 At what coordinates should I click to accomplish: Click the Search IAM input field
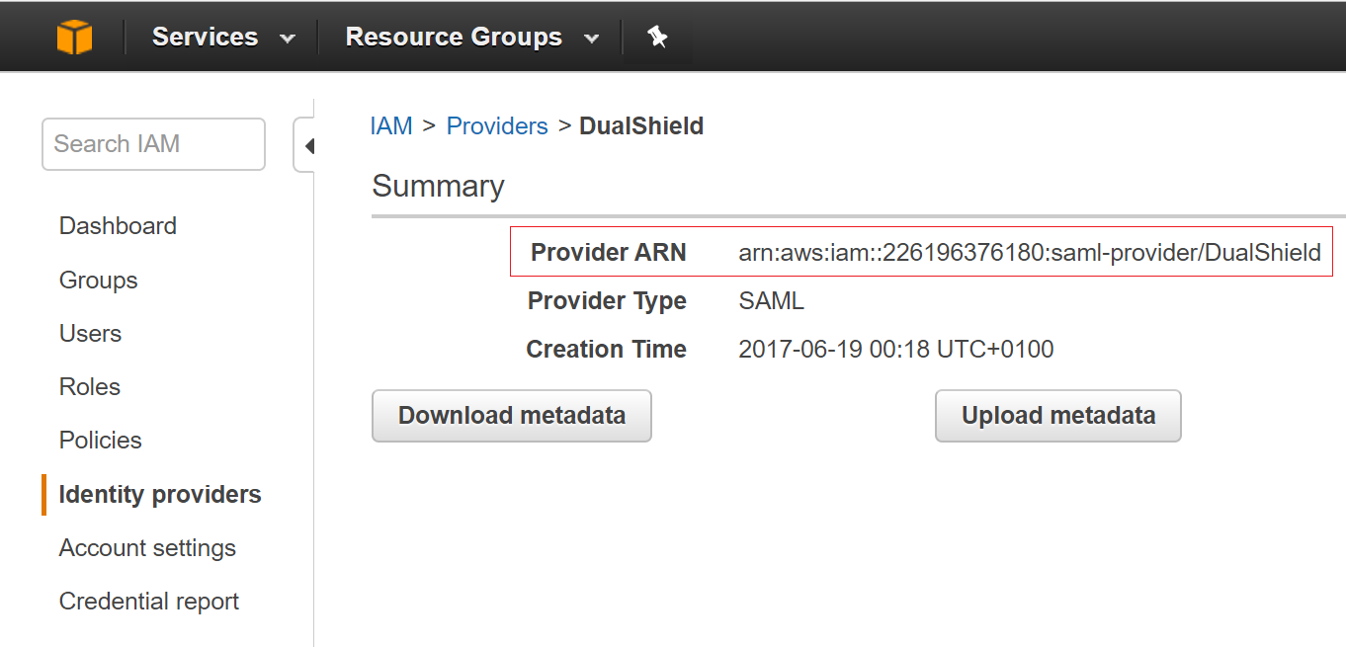tap(153, 144)
